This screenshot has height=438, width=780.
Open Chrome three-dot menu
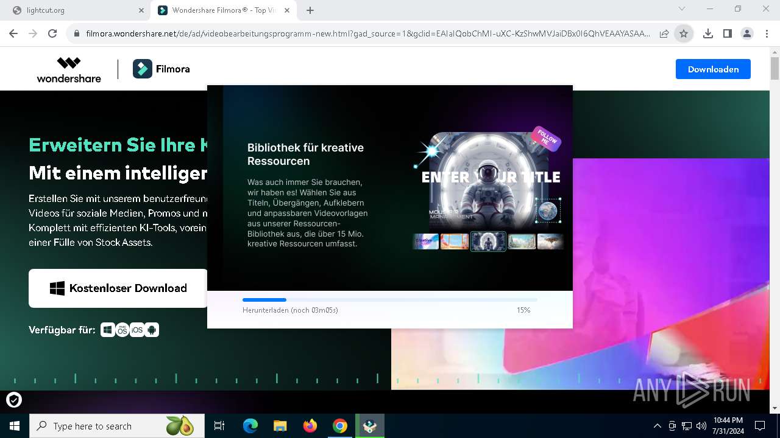point(766,34)
